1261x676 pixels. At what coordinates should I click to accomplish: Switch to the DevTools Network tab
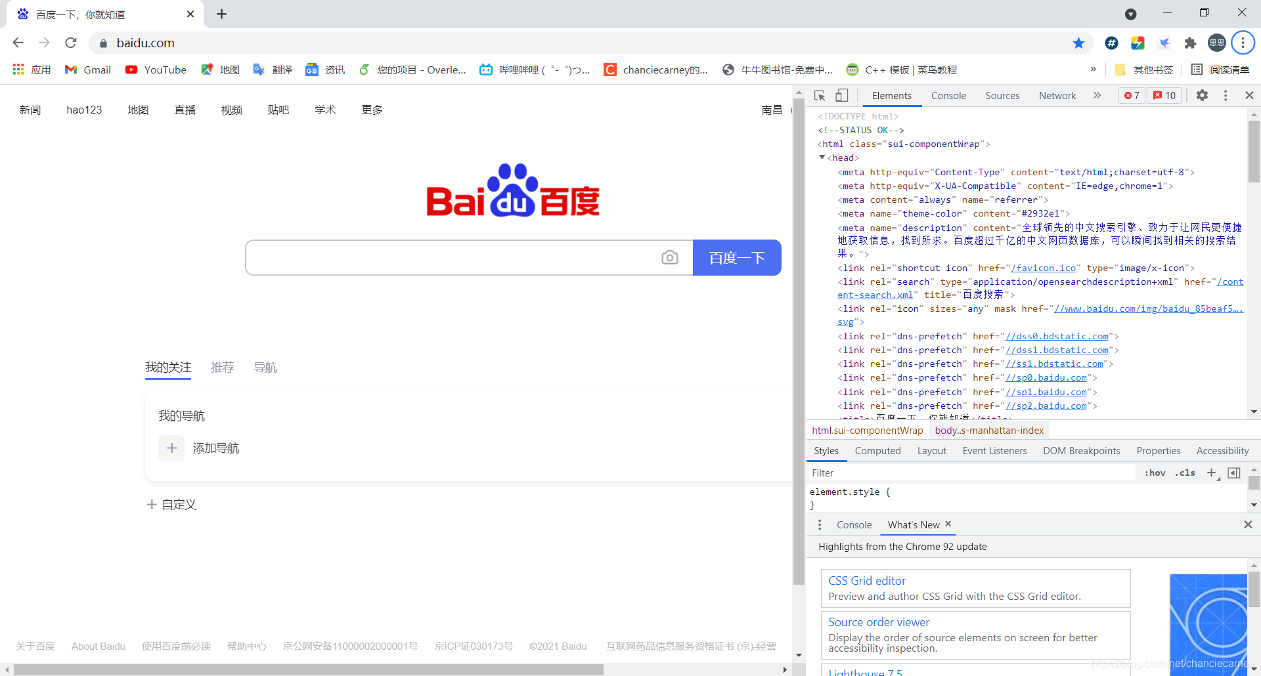click(x=1057, y=96)
